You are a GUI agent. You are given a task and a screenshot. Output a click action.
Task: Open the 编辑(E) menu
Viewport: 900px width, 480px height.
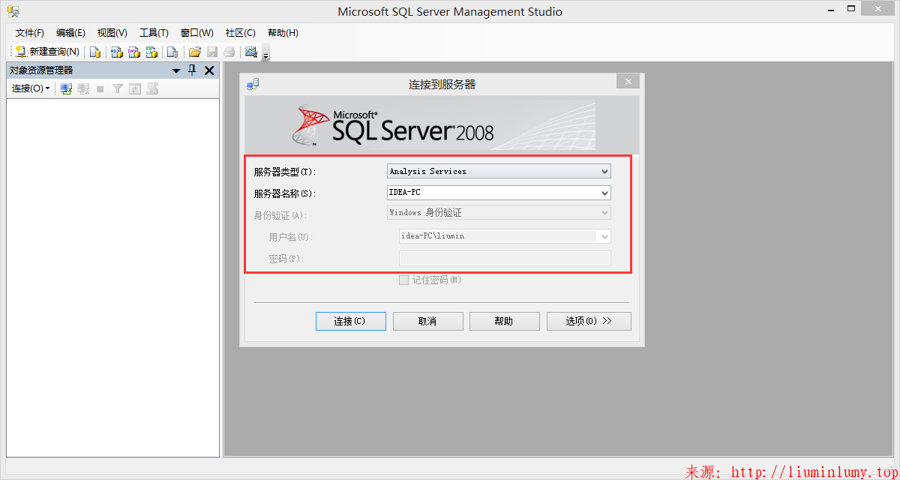[70, 33]
